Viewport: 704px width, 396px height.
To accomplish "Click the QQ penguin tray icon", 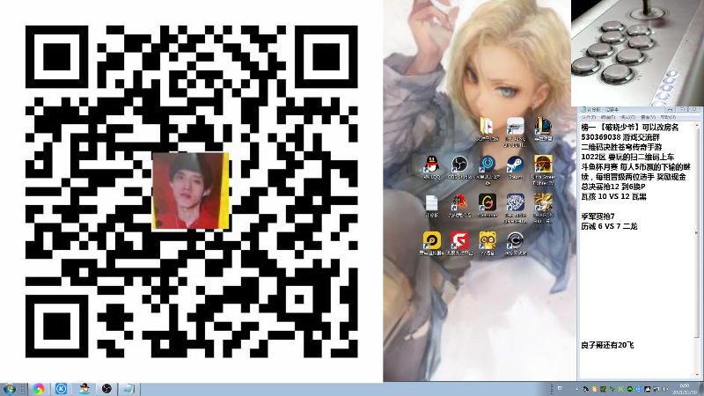I will [585, 389].
